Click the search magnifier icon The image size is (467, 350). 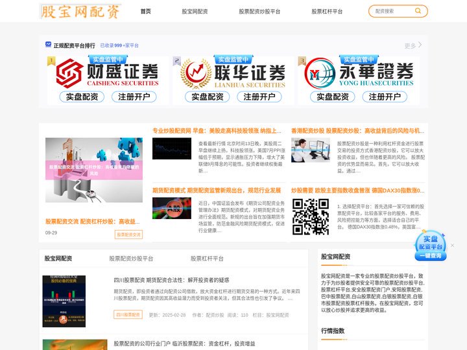tap(418, 11)
